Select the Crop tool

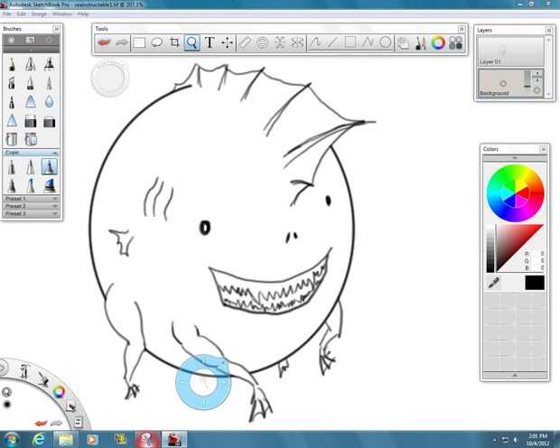pos(174,42)
